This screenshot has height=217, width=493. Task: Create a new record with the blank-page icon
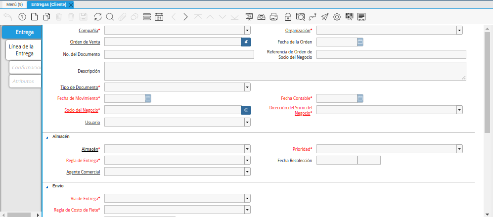(x=34, y=17)
